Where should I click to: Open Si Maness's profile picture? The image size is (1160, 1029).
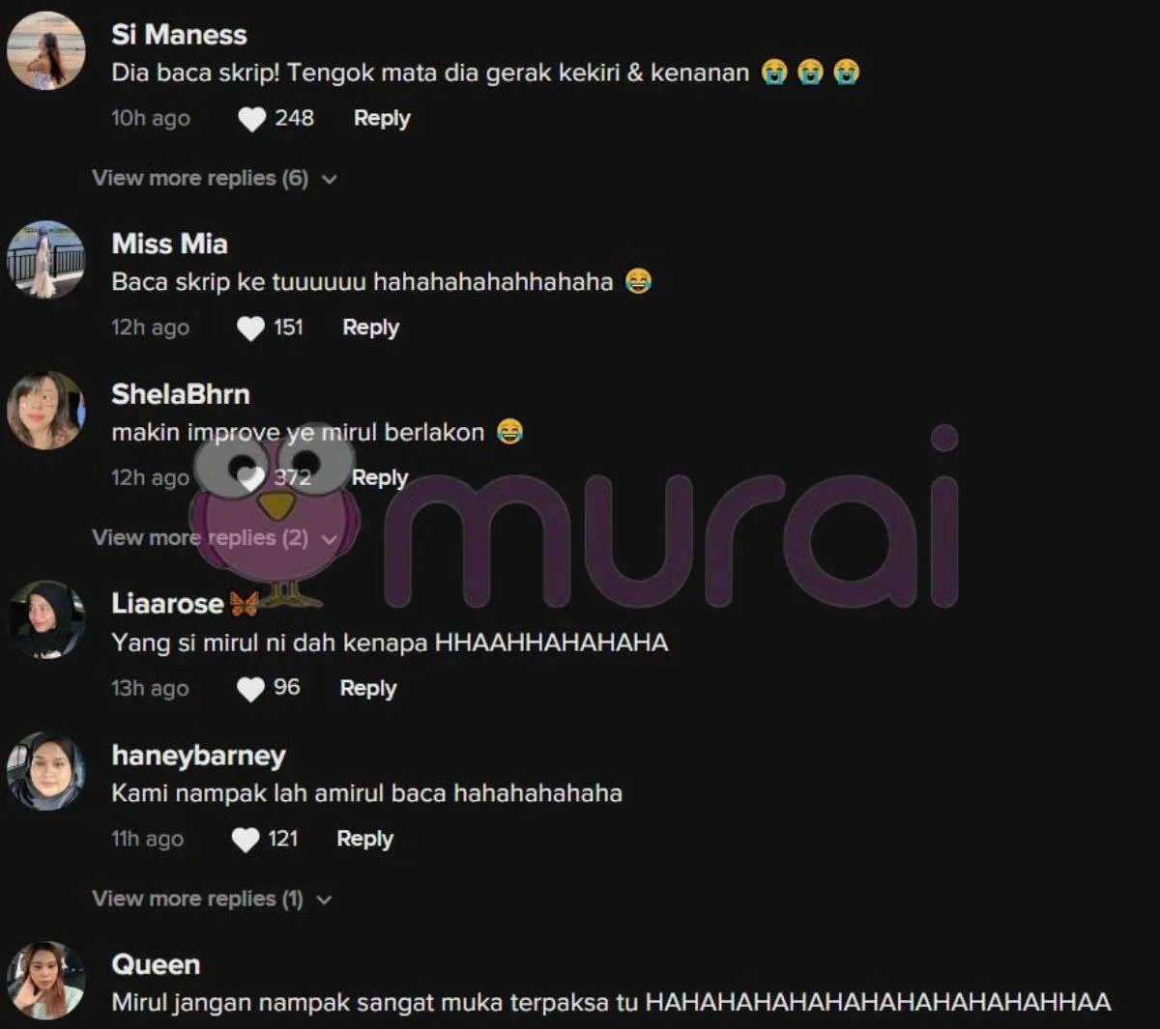tap(45, 51)
